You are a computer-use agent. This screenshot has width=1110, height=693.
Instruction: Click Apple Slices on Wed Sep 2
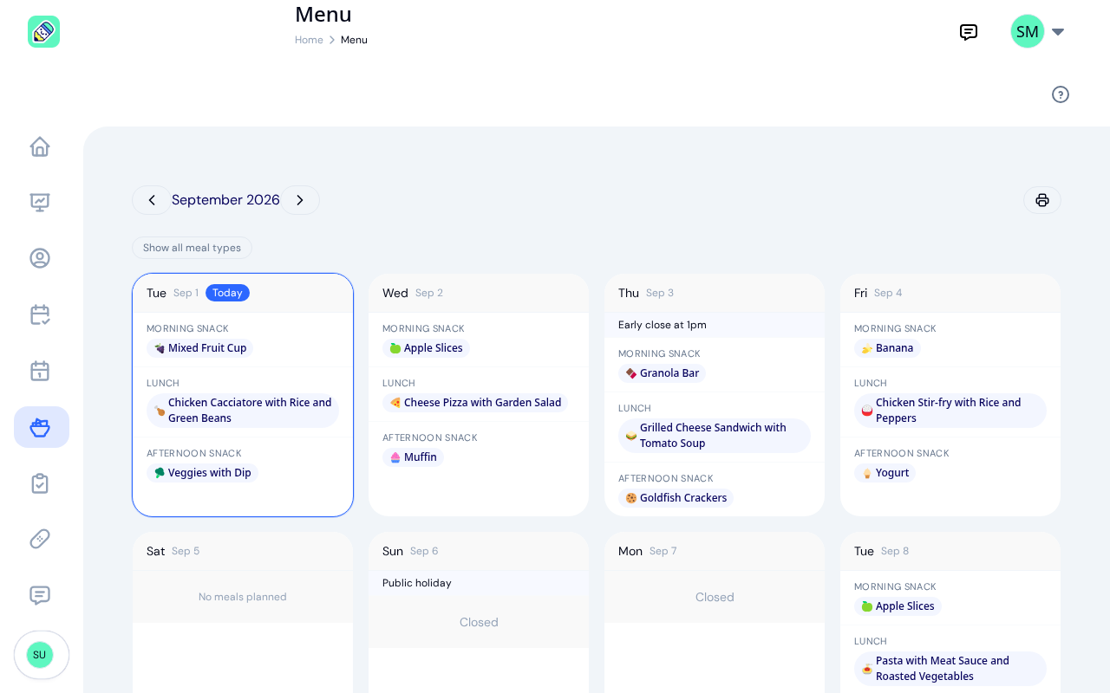pyautogui.click(x=426, y=348)
